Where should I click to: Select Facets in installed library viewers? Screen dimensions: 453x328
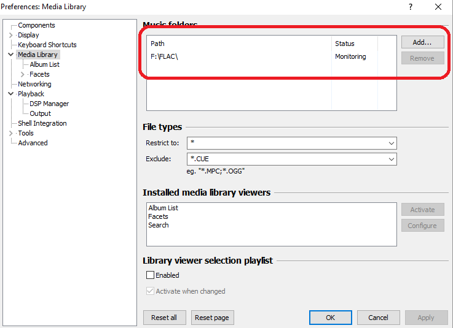[158, 216]
